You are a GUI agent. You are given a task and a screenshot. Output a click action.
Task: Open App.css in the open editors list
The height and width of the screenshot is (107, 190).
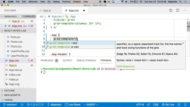pyautogui.click(x=17, y=26)
